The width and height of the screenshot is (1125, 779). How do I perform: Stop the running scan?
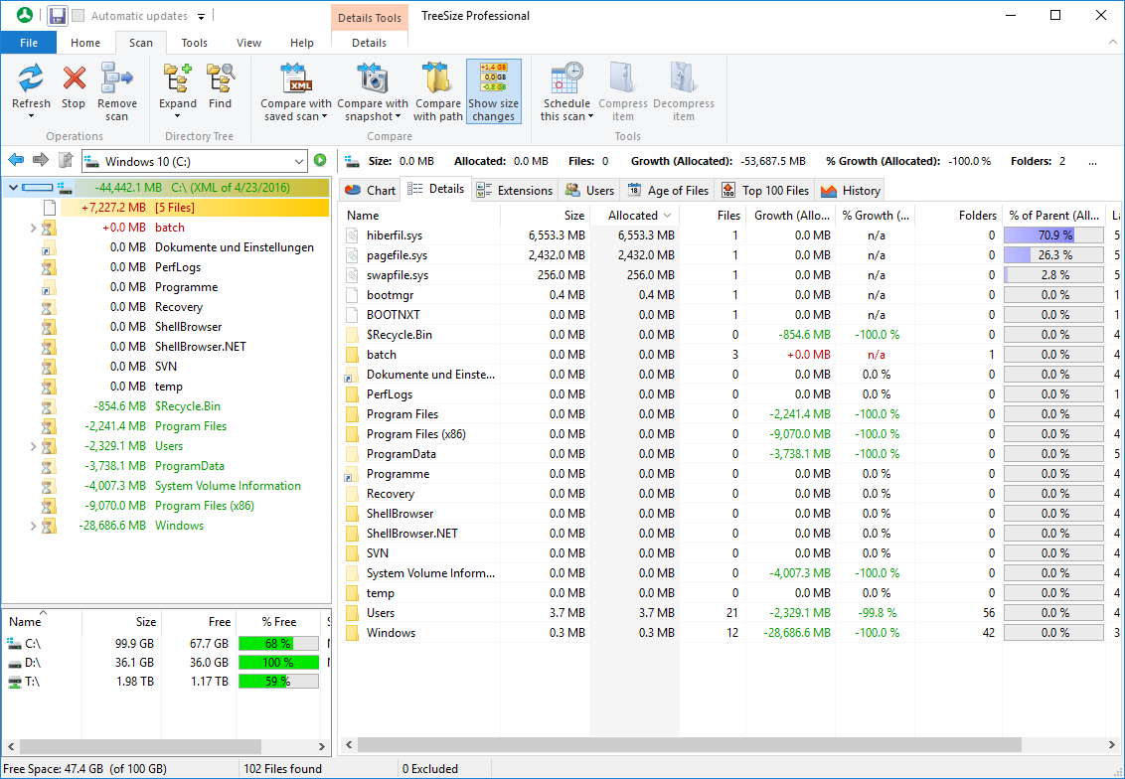74,79
